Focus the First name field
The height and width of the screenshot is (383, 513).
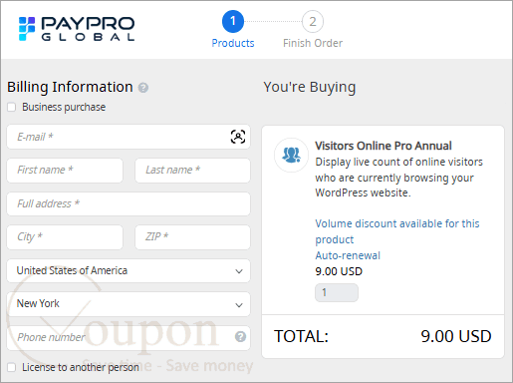click(x=65, y=171)
